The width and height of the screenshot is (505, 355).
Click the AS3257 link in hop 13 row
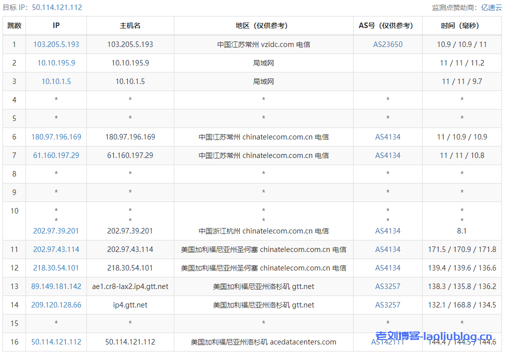[388, 286]
